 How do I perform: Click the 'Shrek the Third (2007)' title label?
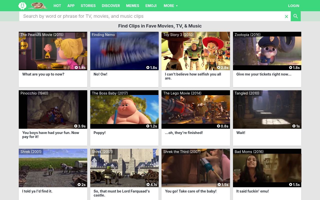tap(182, 152)
